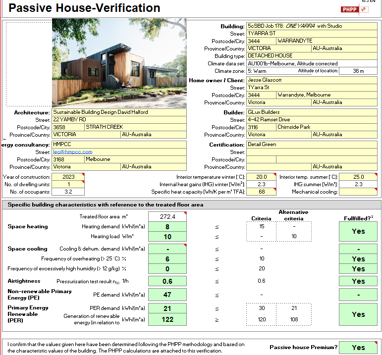Select the Pressurisation test result 0.6 cell

pos(167,281)
